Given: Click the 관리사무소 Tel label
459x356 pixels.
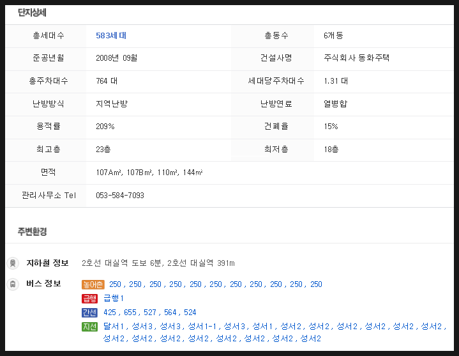Looking at the screenshot, I should click(49, 195).
